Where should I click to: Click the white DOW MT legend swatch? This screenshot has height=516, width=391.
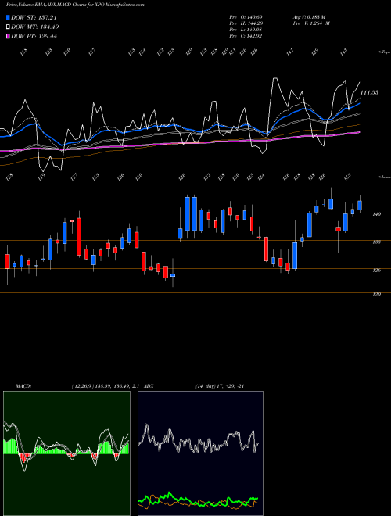point(9,27)
